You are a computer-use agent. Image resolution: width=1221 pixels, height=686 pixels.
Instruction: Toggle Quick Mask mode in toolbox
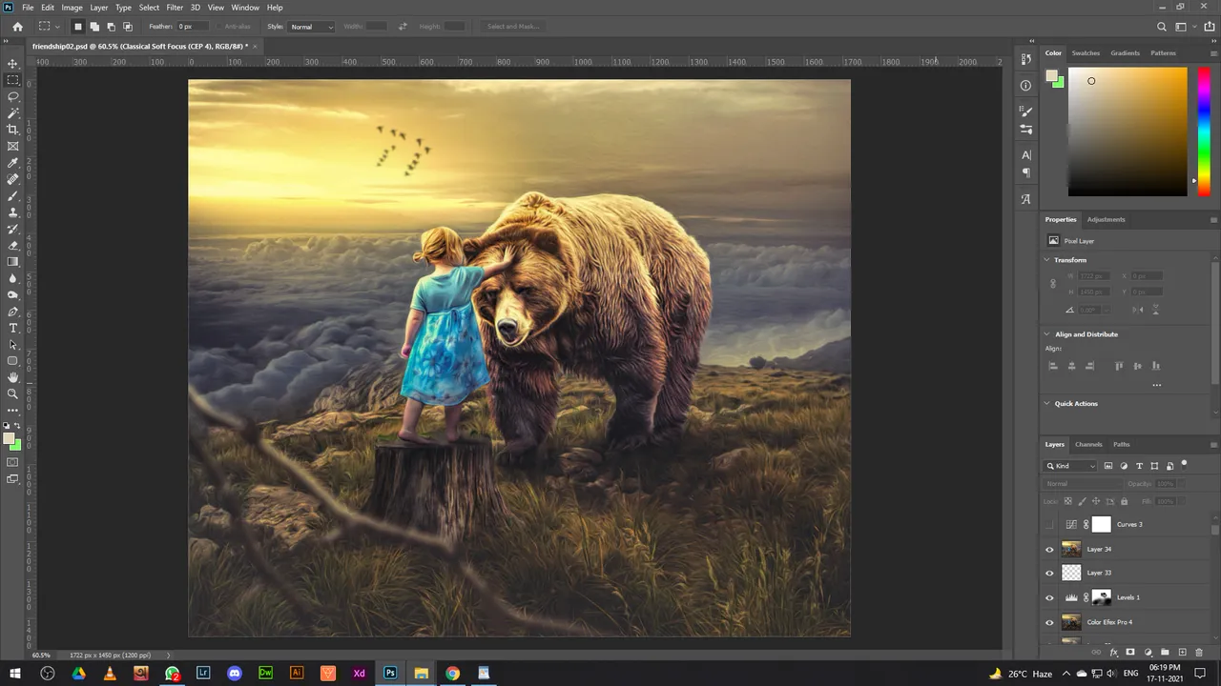(13, 462)
